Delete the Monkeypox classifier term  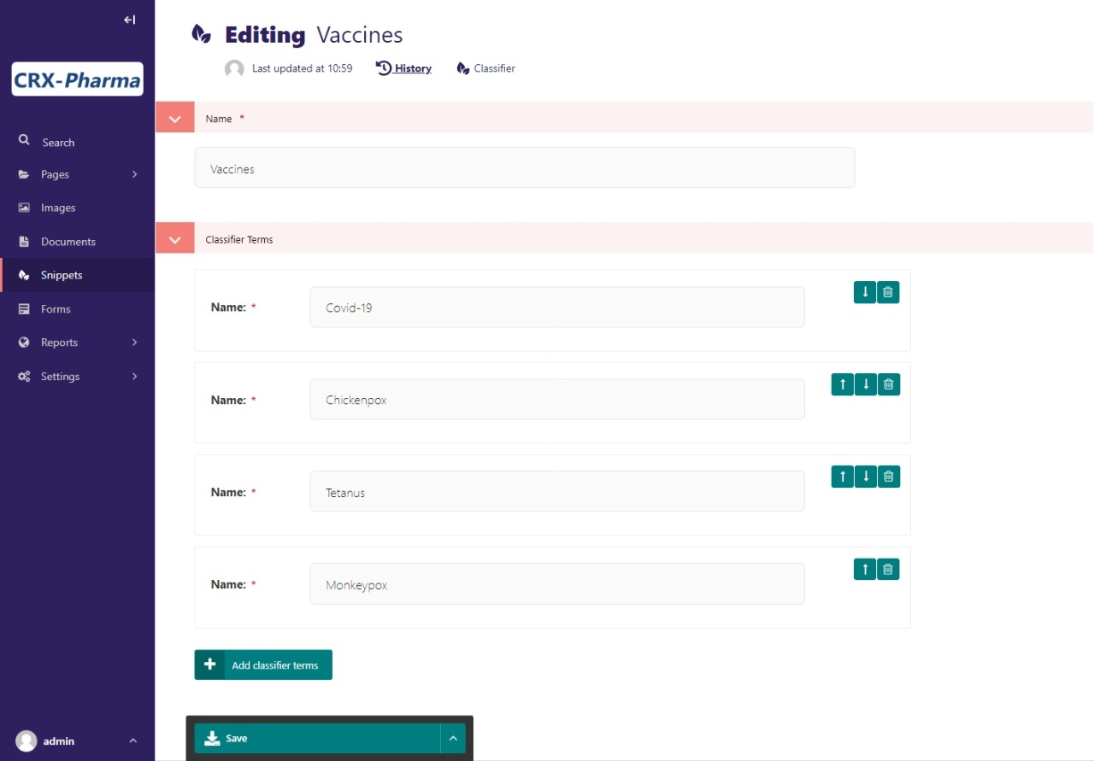pos(888,569)
